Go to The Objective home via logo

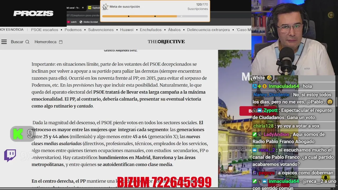pos(166,42)
